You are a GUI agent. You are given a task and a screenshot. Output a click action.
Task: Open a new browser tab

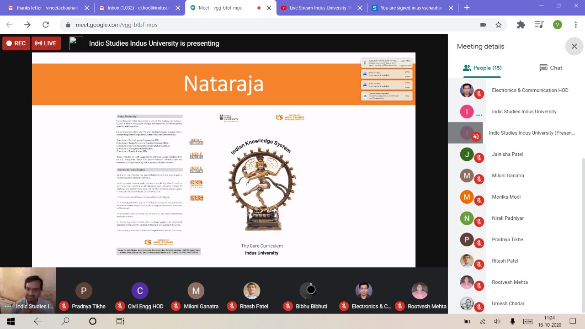coord(467,8)
